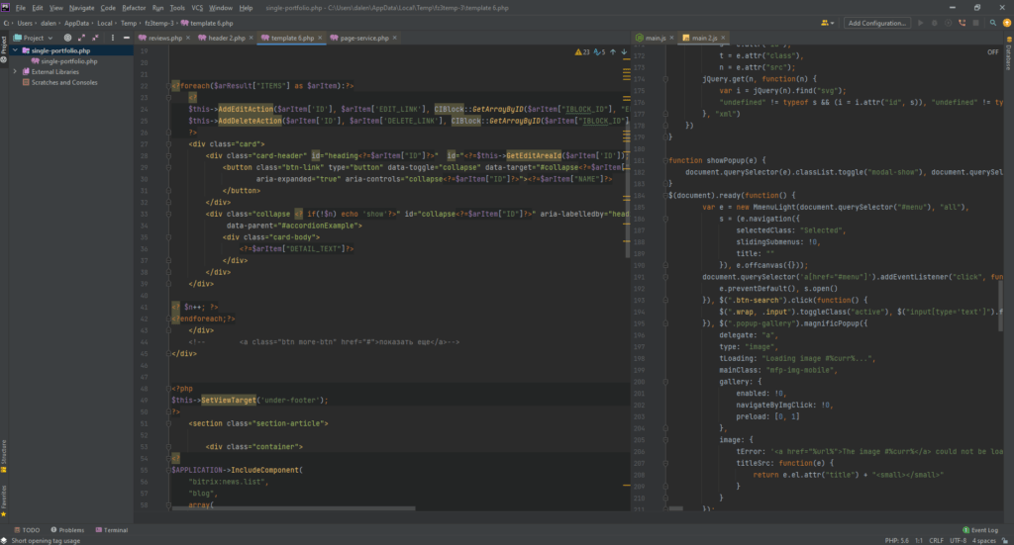
Task: Close the main 2.js tab
Action: coord(723,38)
